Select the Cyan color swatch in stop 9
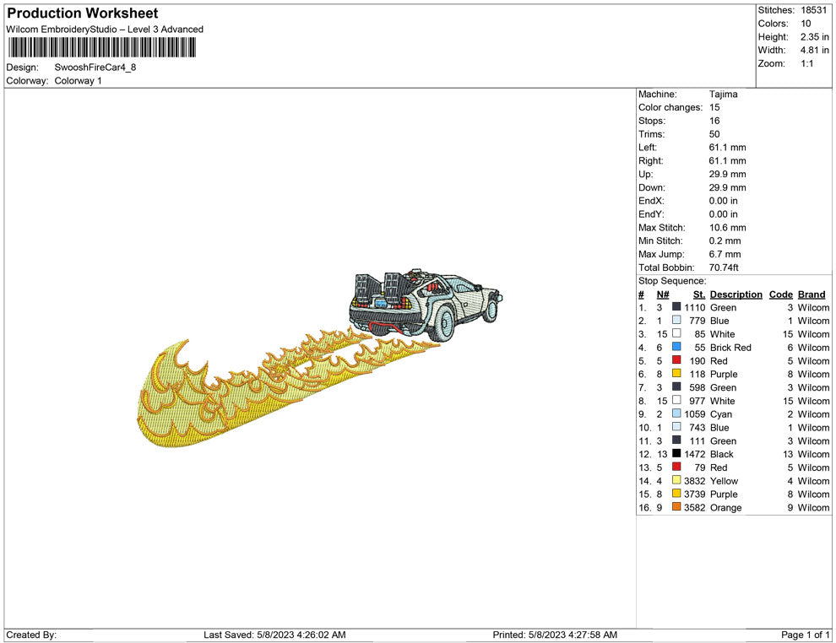This screenshot has height=643, width=836. 676,414
